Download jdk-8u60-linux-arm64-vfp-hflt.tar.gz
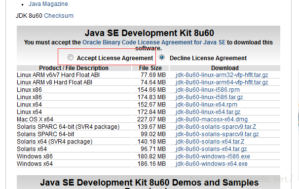 click(222, 82)
